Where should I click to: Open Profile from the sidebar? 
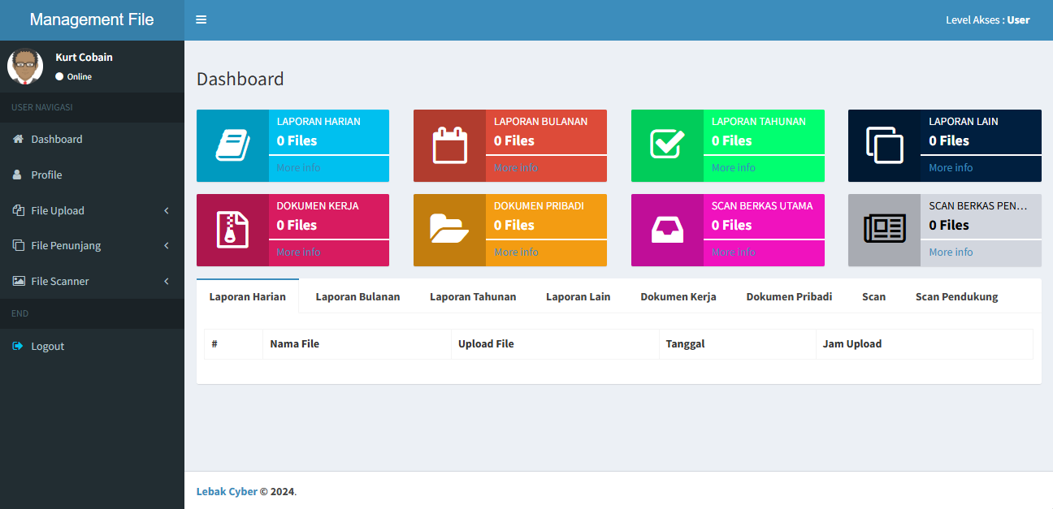pos(46,175)
